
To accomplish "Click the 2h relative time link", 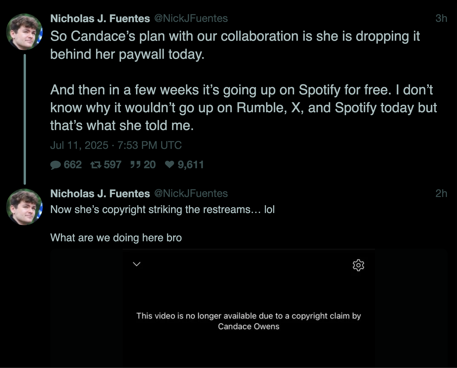I will pyautogui.click(x=441, y=193).
